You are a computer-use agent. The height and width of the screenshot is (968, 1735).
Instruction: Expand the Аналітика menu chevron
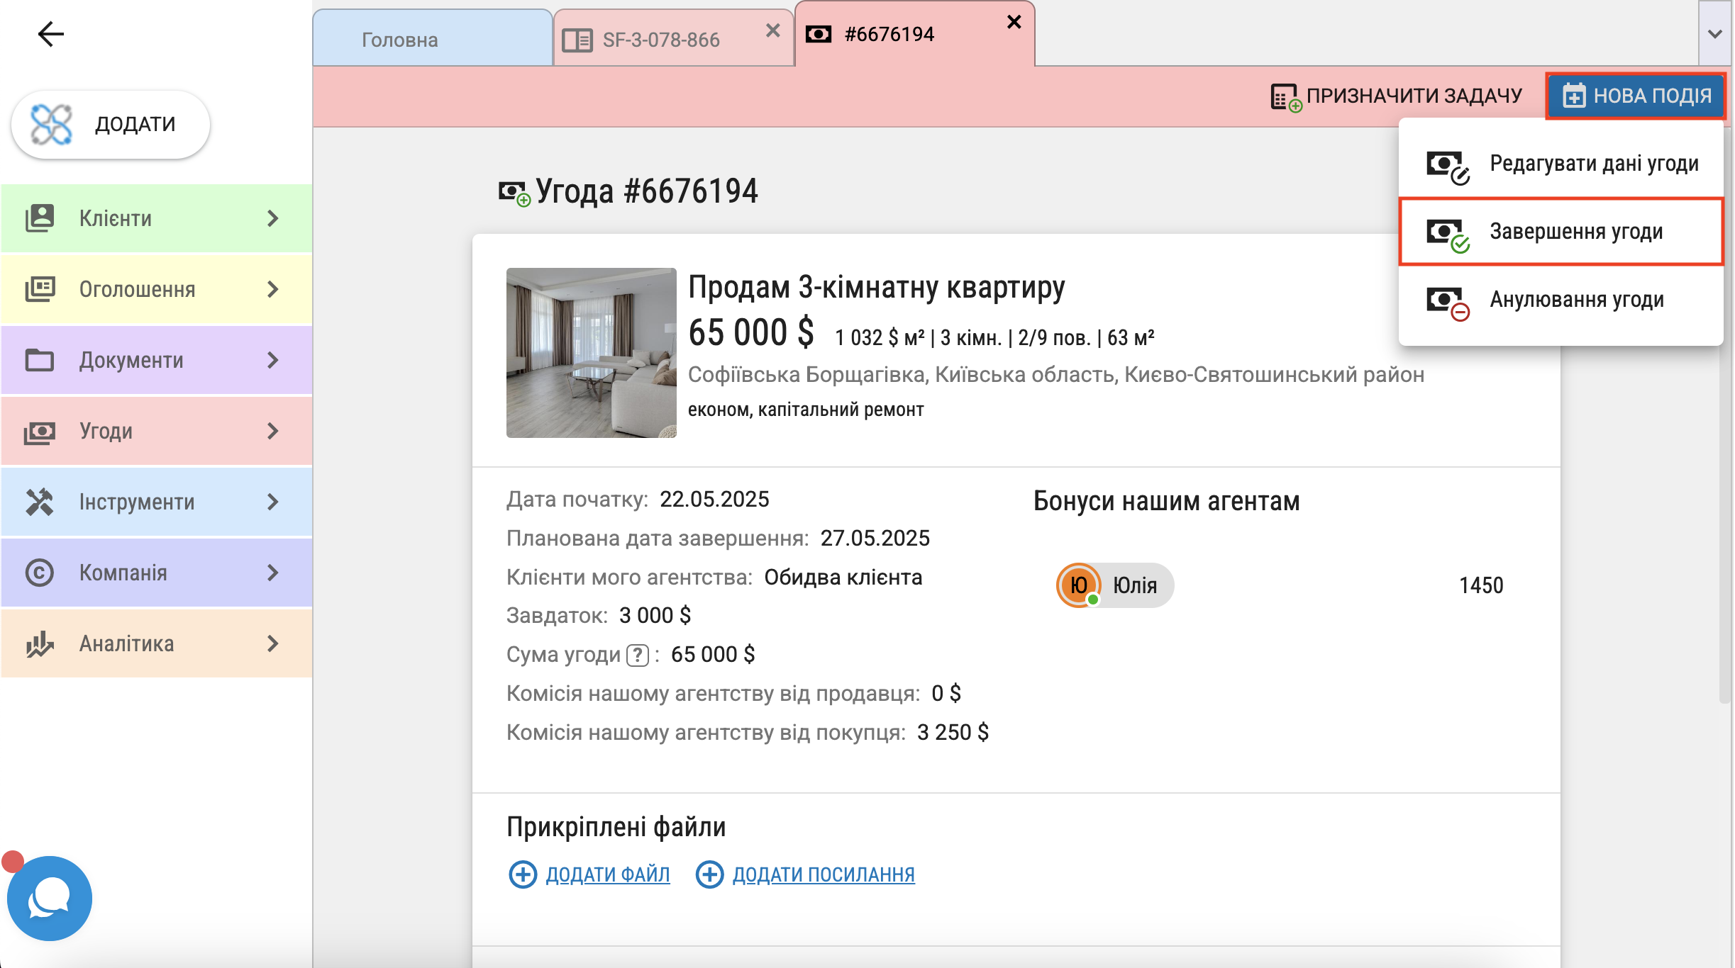[x=273, y=643]
